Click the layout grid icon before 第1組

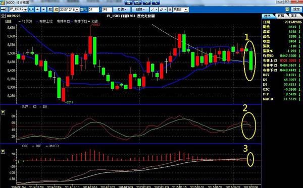pos(170,9)
